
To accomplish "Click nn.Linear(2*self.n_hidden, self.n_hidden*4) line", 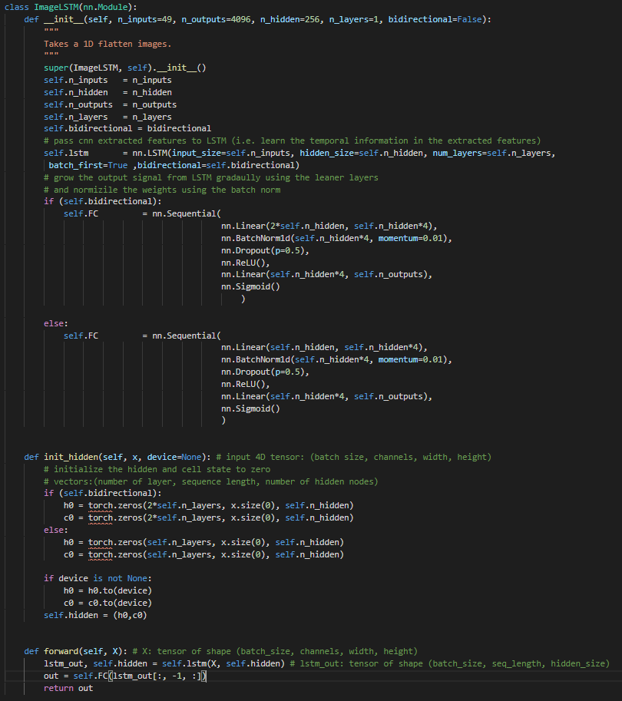I will pos(328,226).
